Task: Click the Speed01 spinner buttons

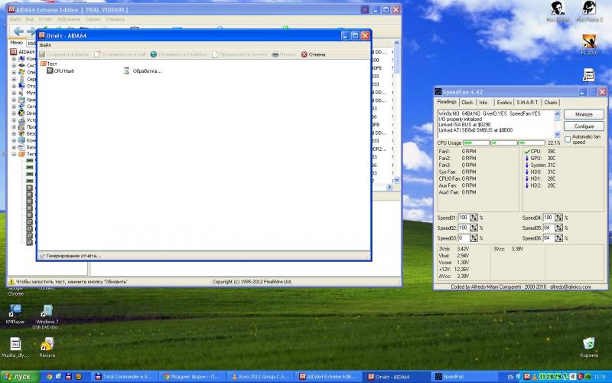Action: 474,218
